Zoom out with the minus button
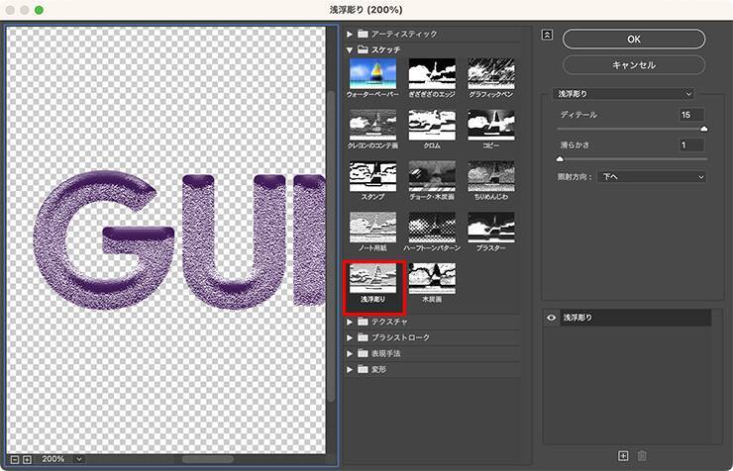This screenshot has width=733, height=471. 14,459
